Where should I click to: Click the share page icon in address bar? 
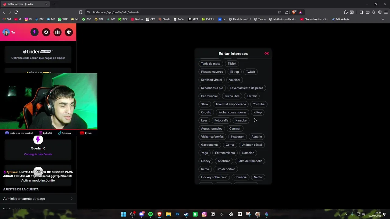[286, 12]
